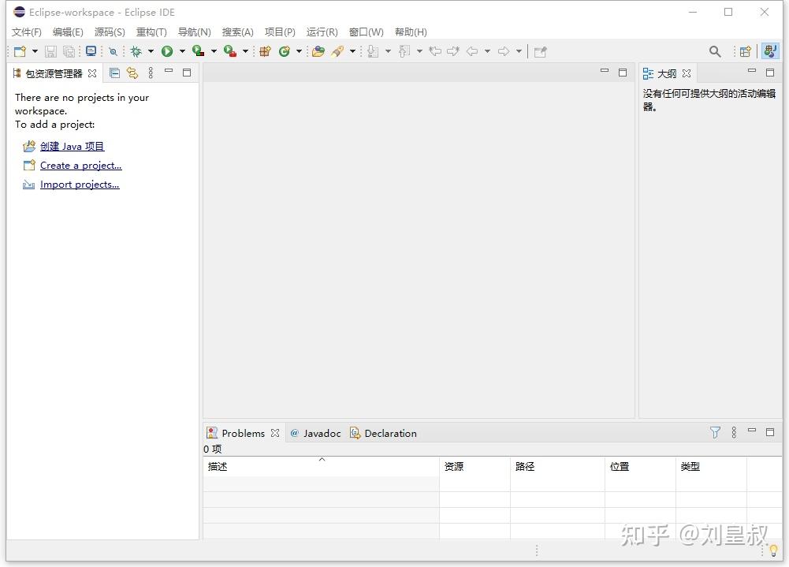Open the New wizard dropdown arrow

point(35,51)
